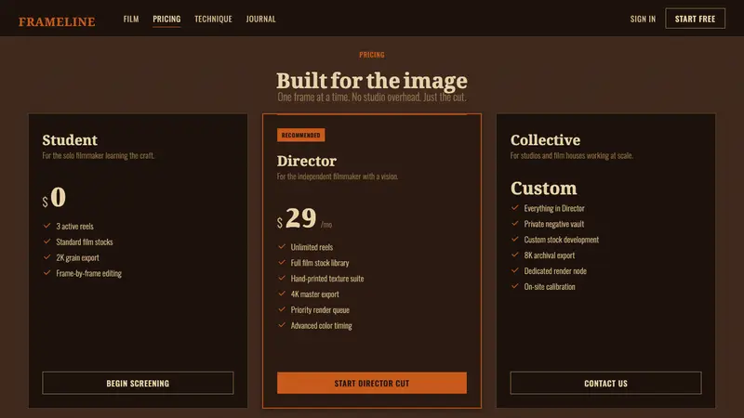Click the 'One frame at a time' subtitle

(x=371, y=98)
